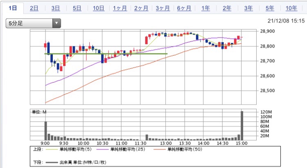Click the 単位: M label in volume chart
Viewport: 307px width, 168px height.
39,112
